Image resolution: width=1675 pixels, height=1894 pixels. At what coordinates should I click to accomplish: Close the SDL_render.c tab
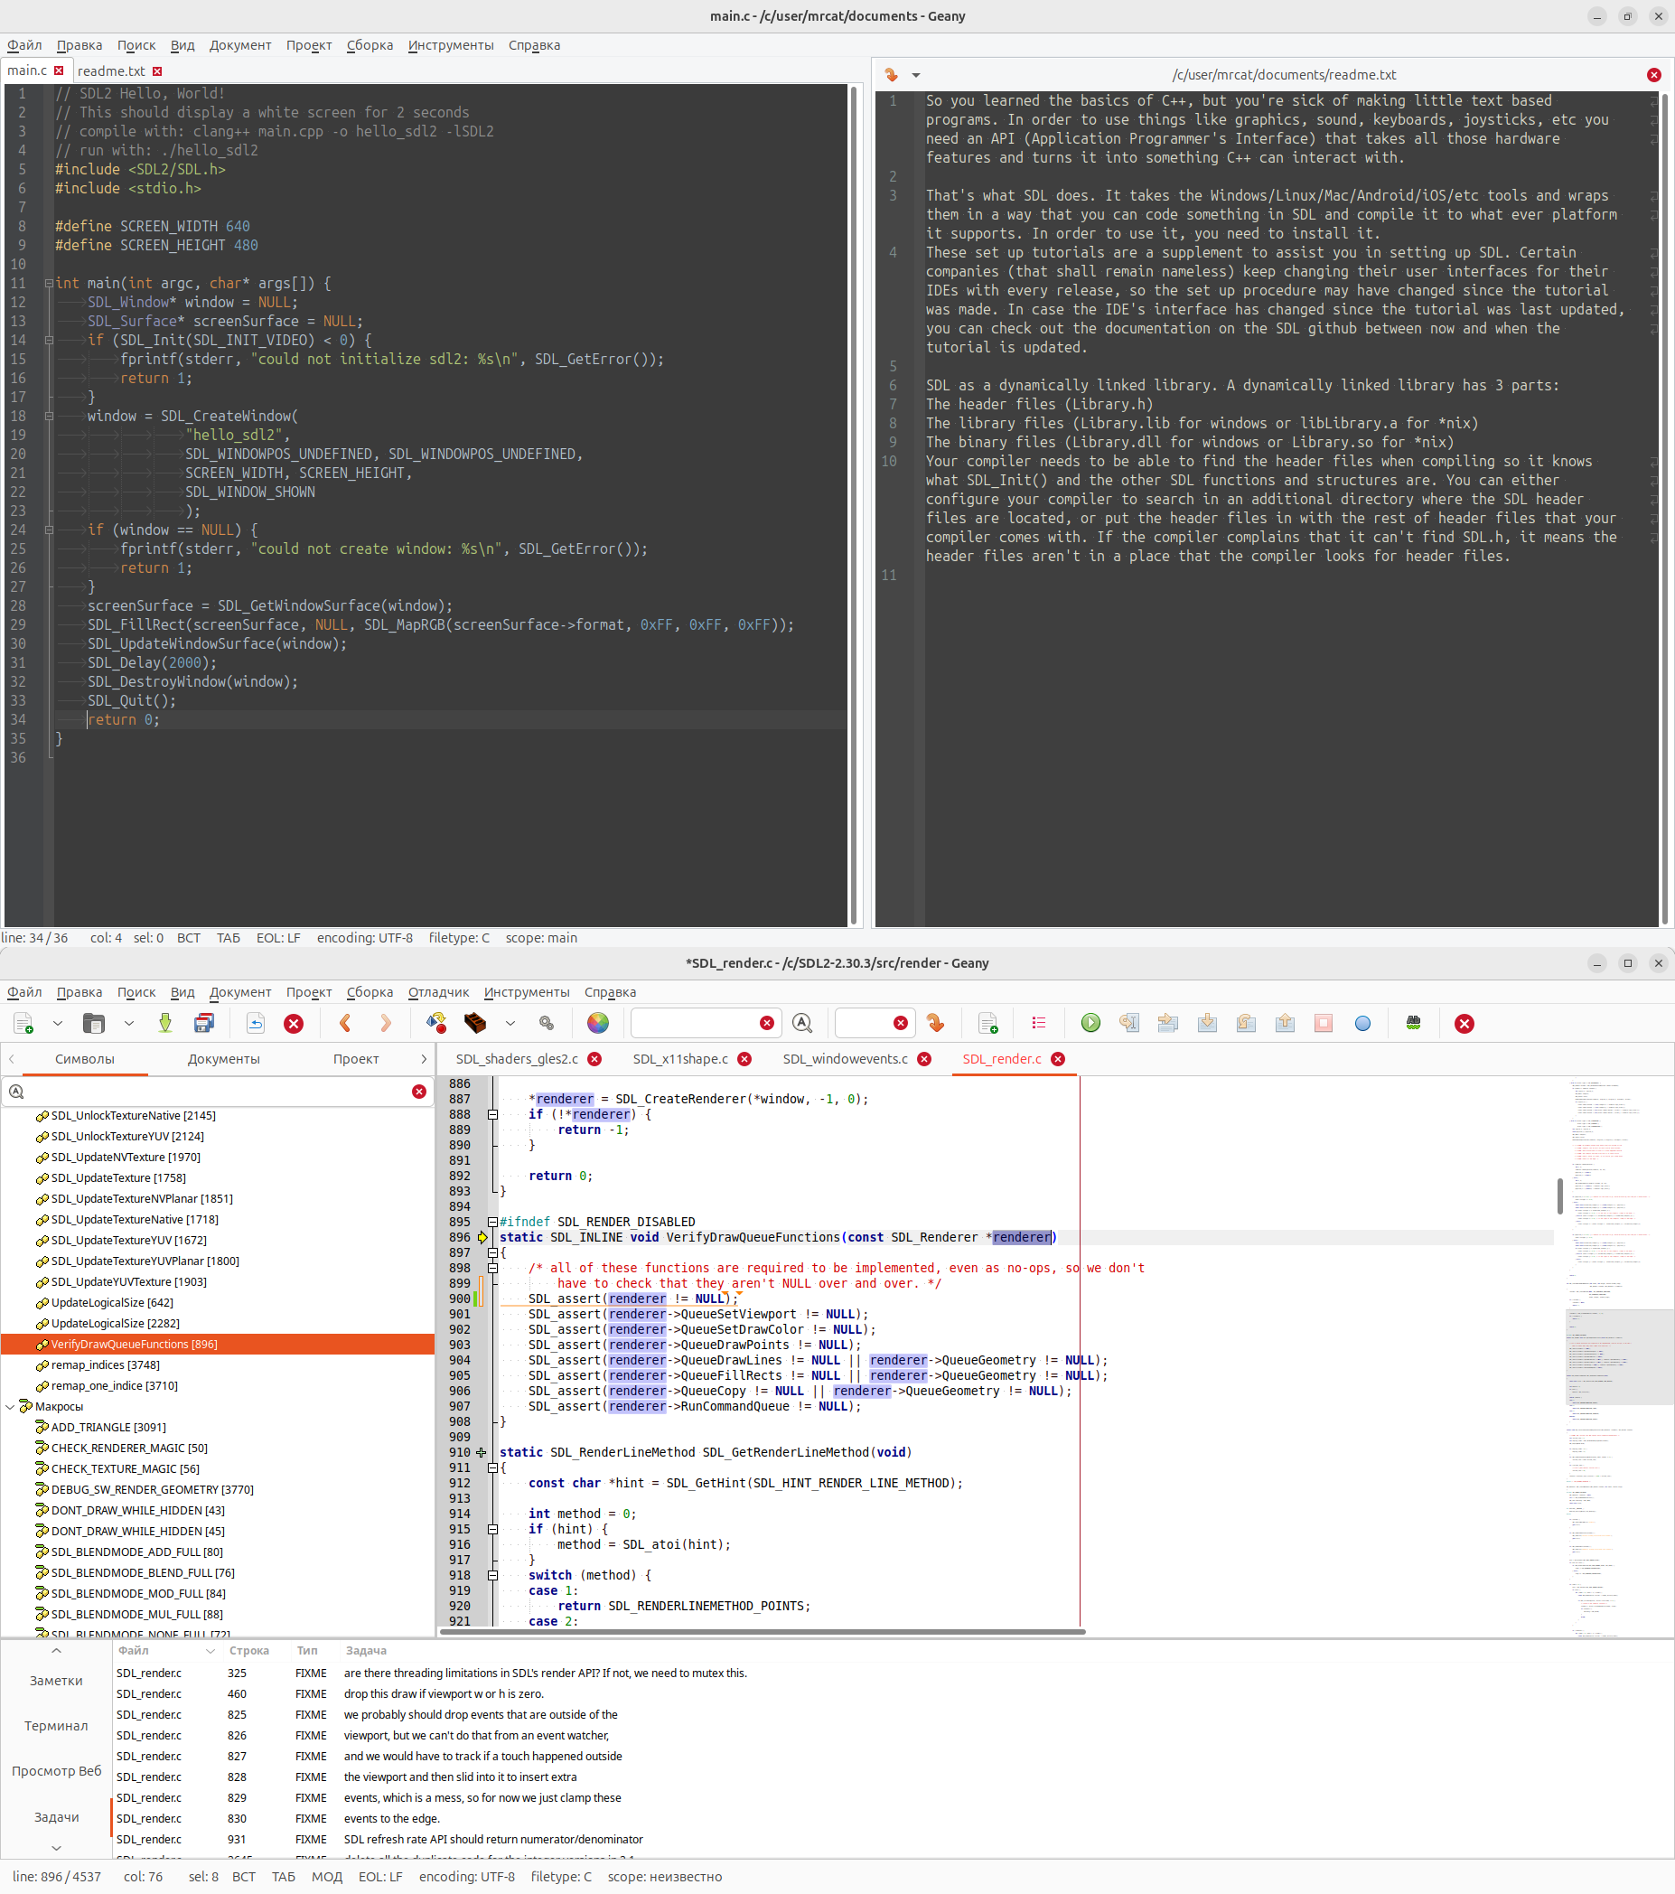coord(1058,1059)
